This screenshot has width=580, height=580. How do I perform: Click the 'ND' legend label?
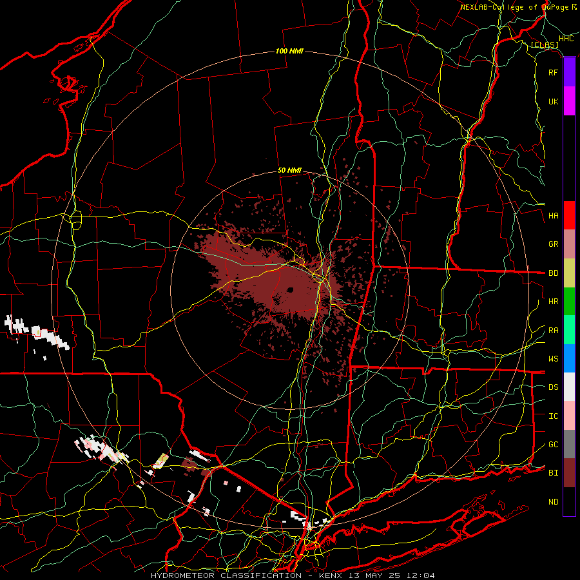click(x=553, y=502)
